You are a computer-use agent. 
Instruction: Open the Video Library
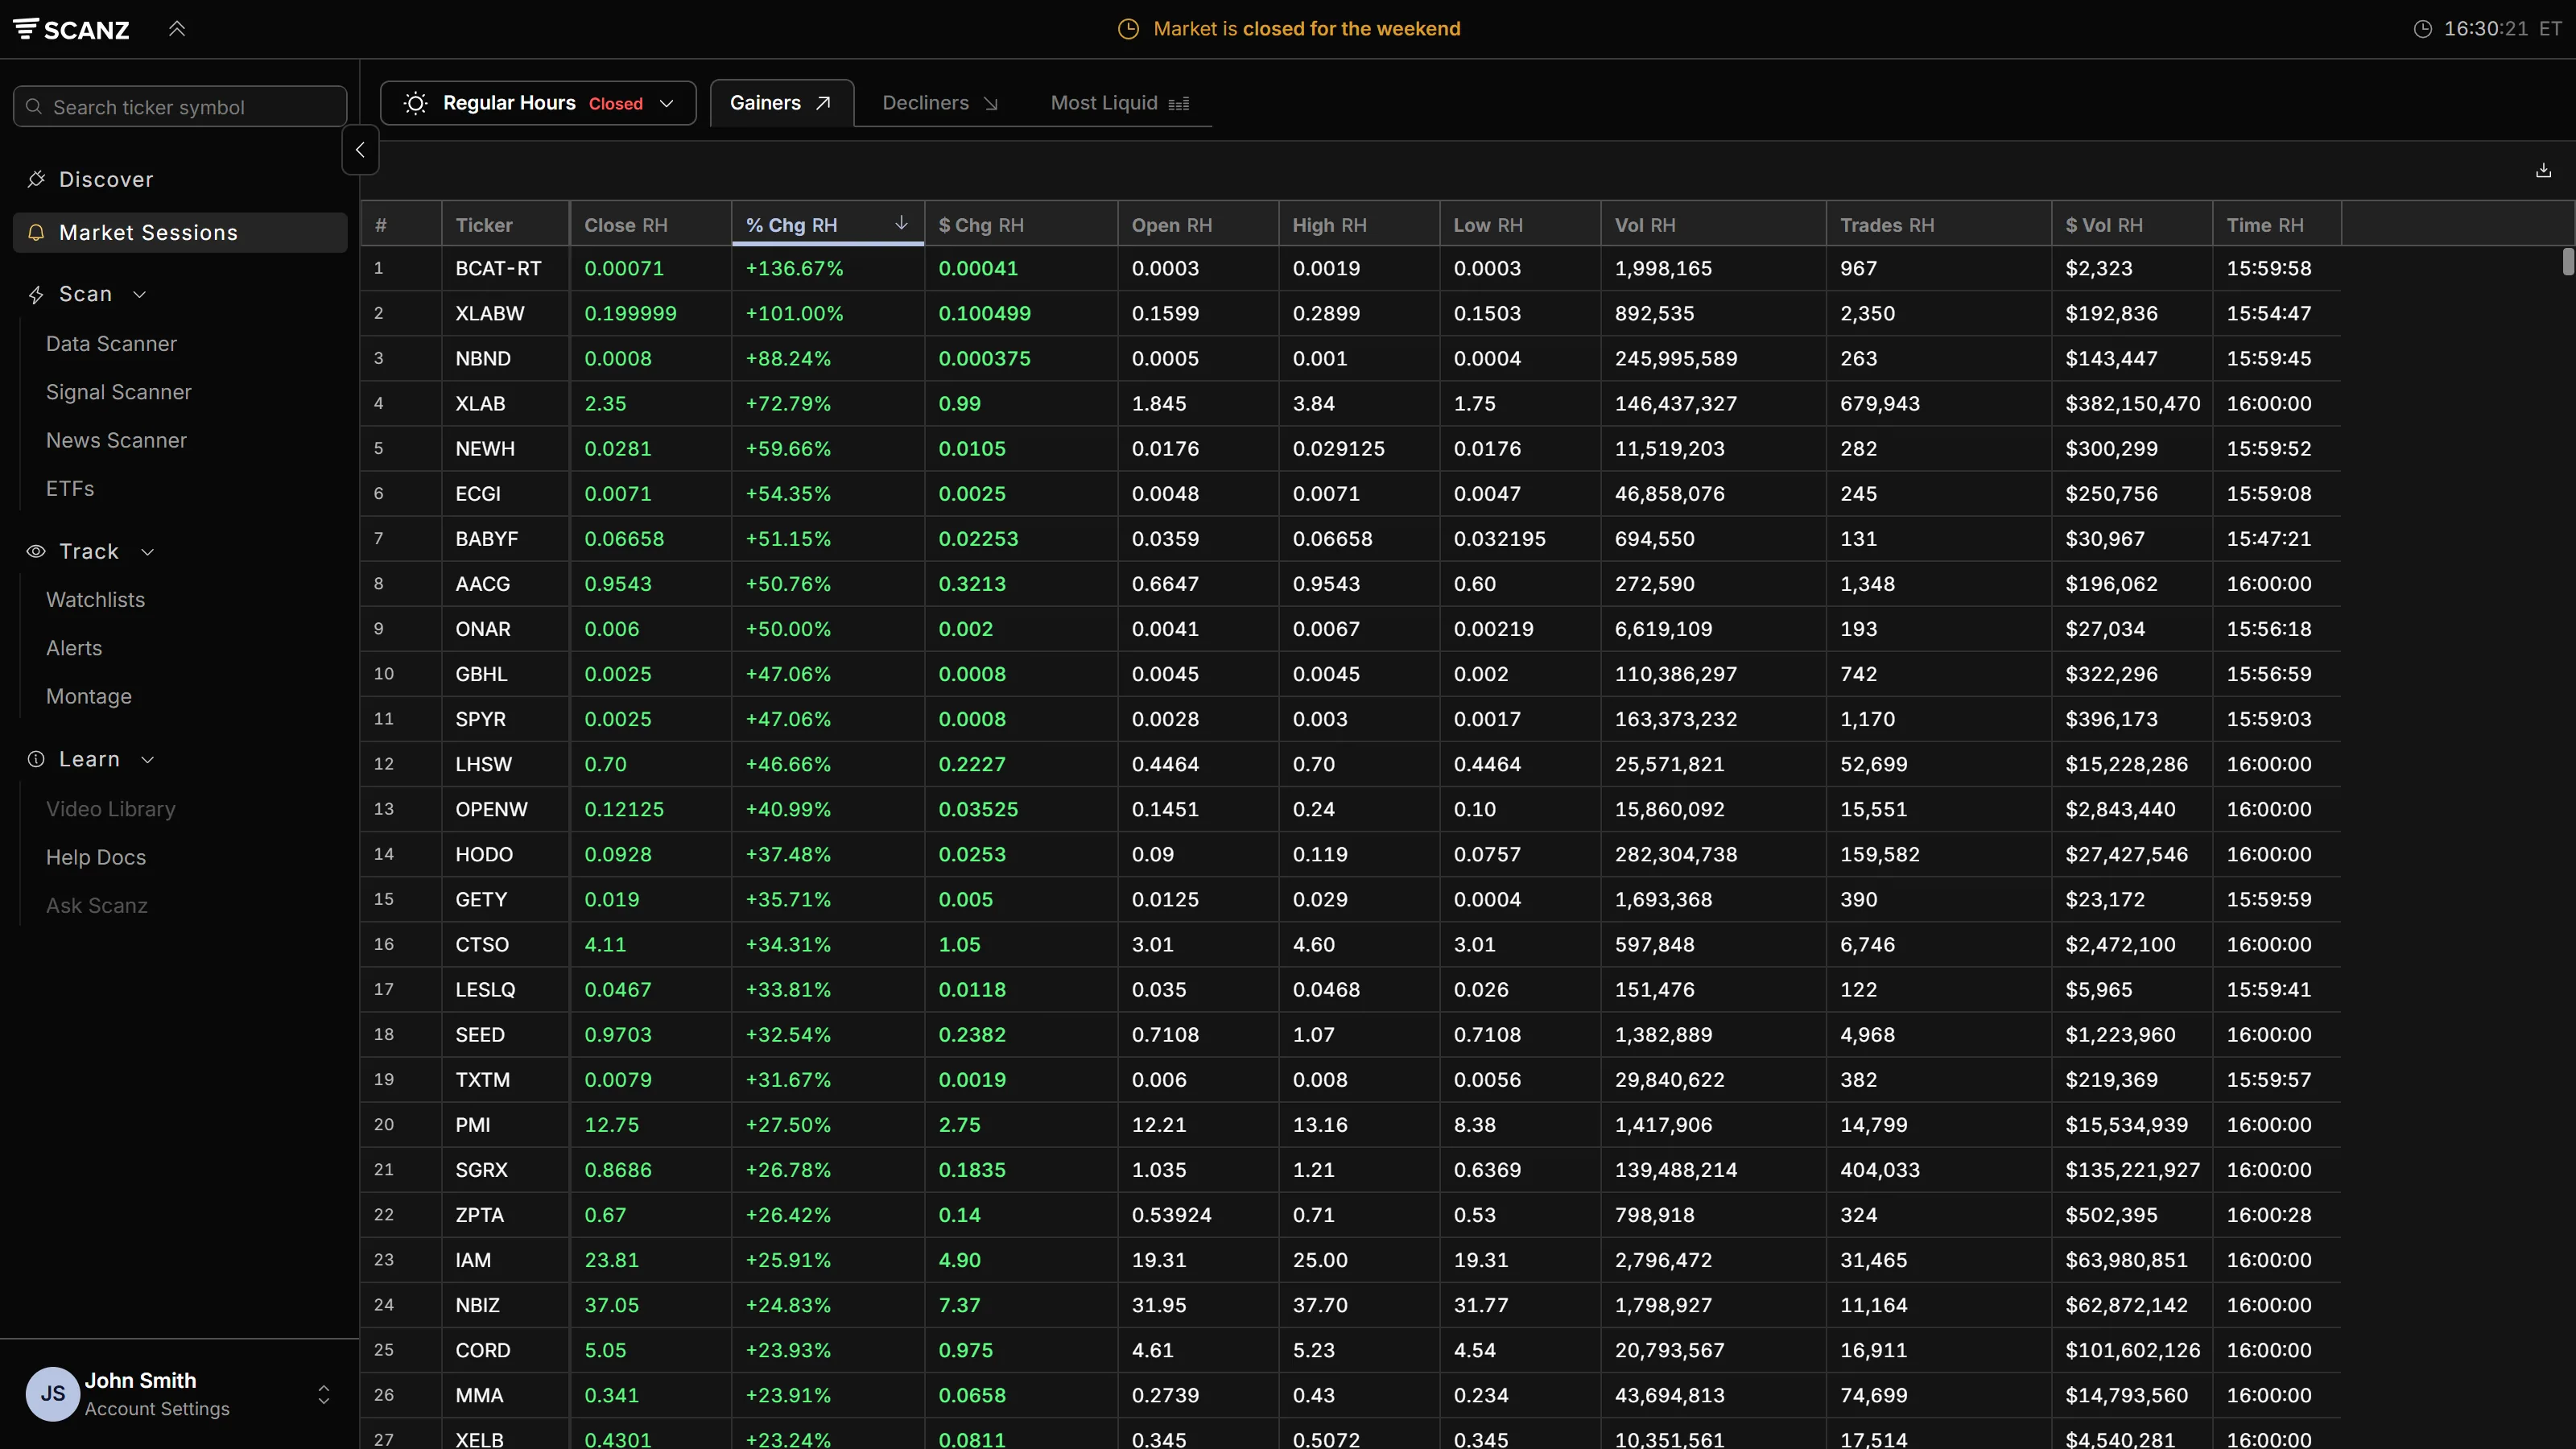pyautogui.click(x=110, y=808)
